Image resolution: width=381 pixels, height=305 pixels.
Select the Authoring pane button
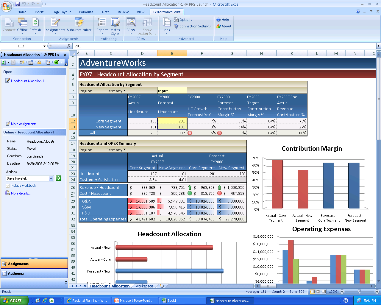(34, 273)
